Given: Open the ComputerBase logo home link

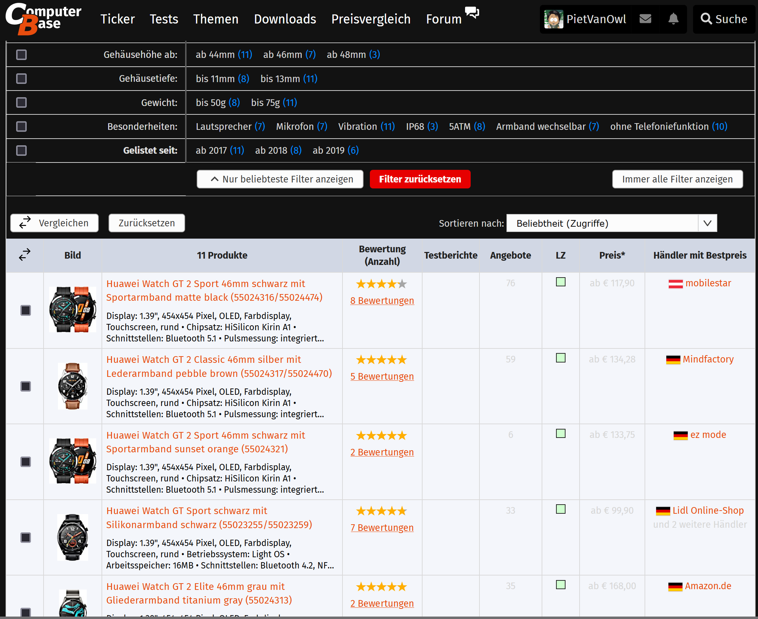Looking at the screenshot, I should 43,19.
